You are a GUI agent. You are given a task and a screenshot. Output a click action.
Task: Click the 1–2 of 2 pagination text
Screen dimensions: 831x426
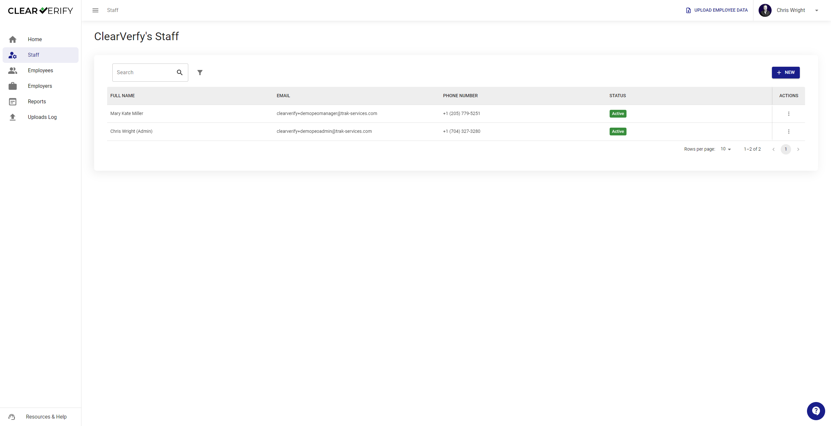coord(752,149)
